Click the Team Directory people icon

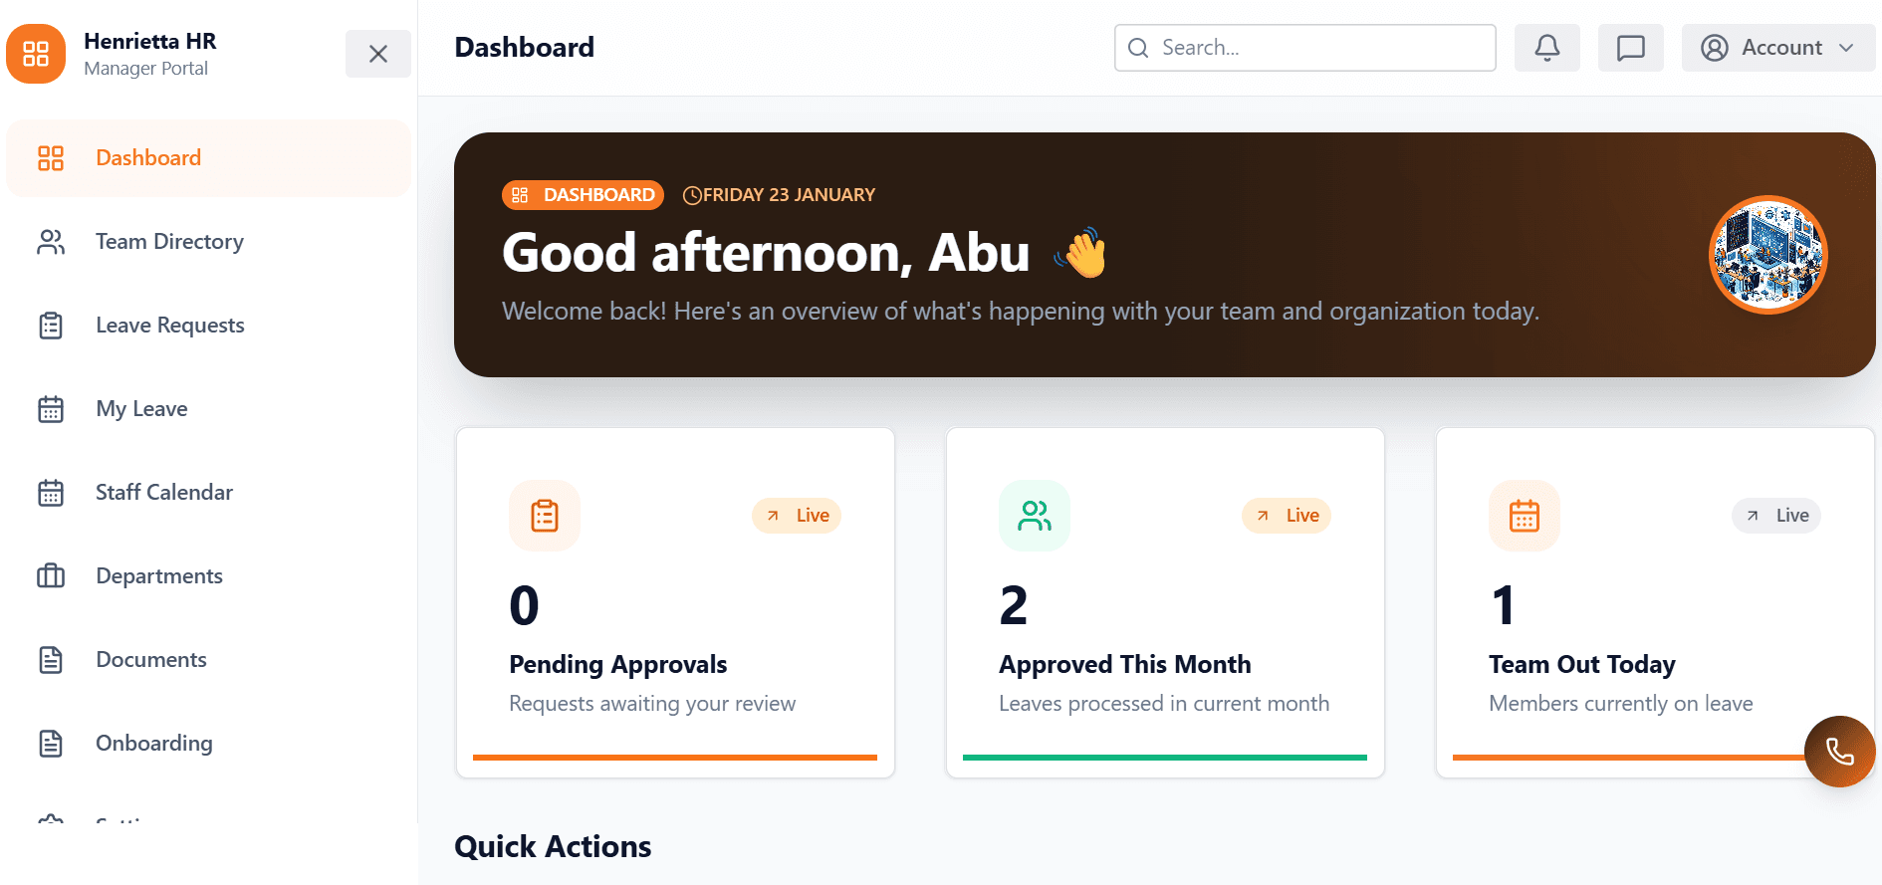click(51, 241)
